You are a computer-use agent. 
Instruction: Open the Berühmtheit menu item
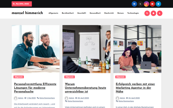[x=68, y=13]
